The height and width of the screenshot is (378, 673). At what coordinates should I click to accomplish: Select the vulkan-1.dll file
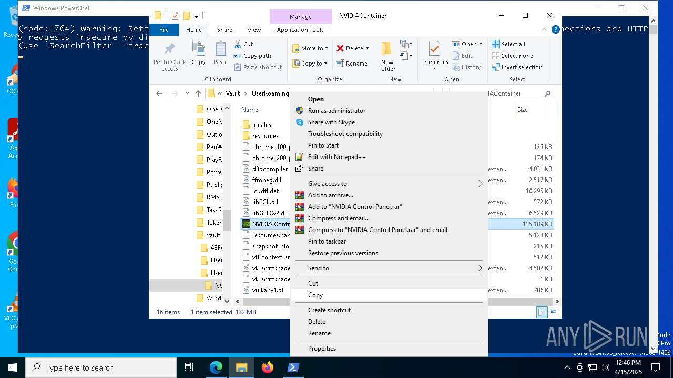point(268,290)
